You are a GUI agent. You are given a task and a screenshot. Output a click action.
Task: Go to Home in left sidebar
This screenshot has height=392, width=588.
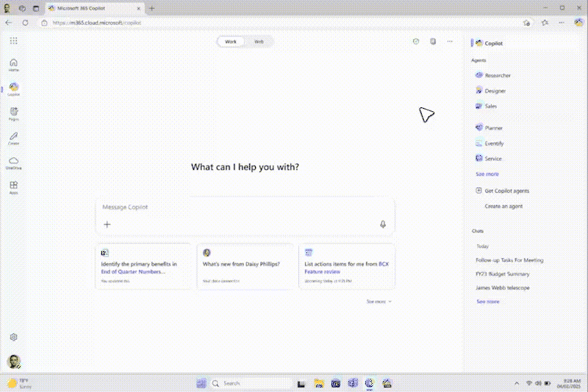point(13,65)
